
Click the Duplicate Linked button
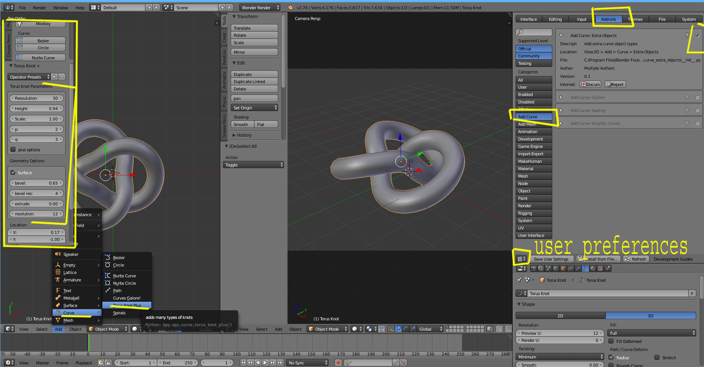click(254, 82)
